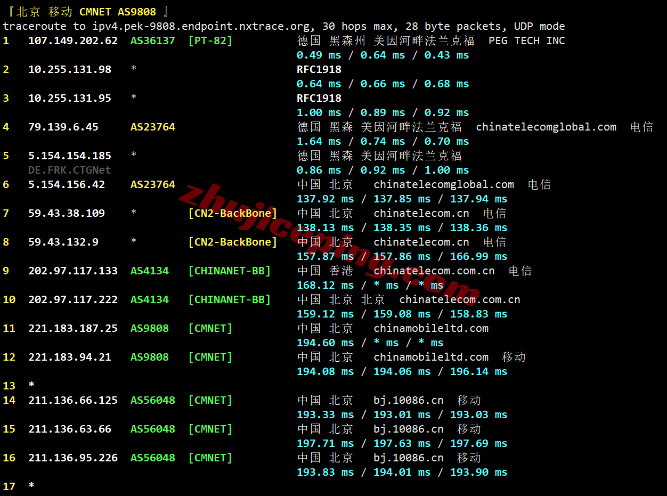Click the IP address 107.149.202.62
The width and height of the screenshot is (667, 496).
click(73, 40)
